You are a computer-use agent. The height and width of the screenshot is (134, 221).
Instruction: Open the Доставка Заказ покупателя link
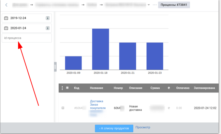tap(98, 105)
